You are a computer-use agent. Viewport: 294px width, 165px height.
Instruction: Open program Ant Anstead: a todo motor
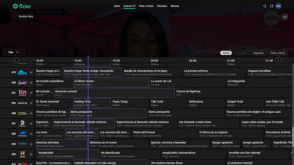point(208,123)
